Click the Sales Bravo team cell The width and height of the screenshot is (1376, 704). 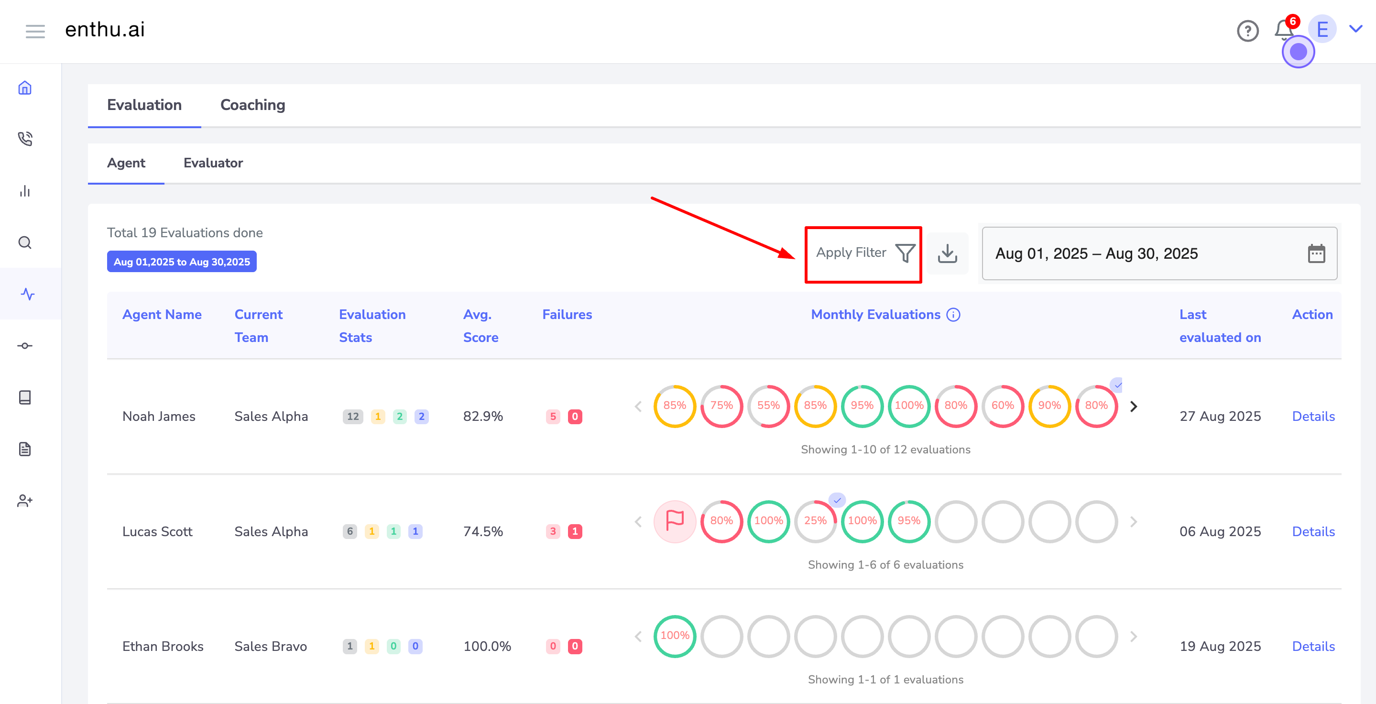[x=270, y=646]
